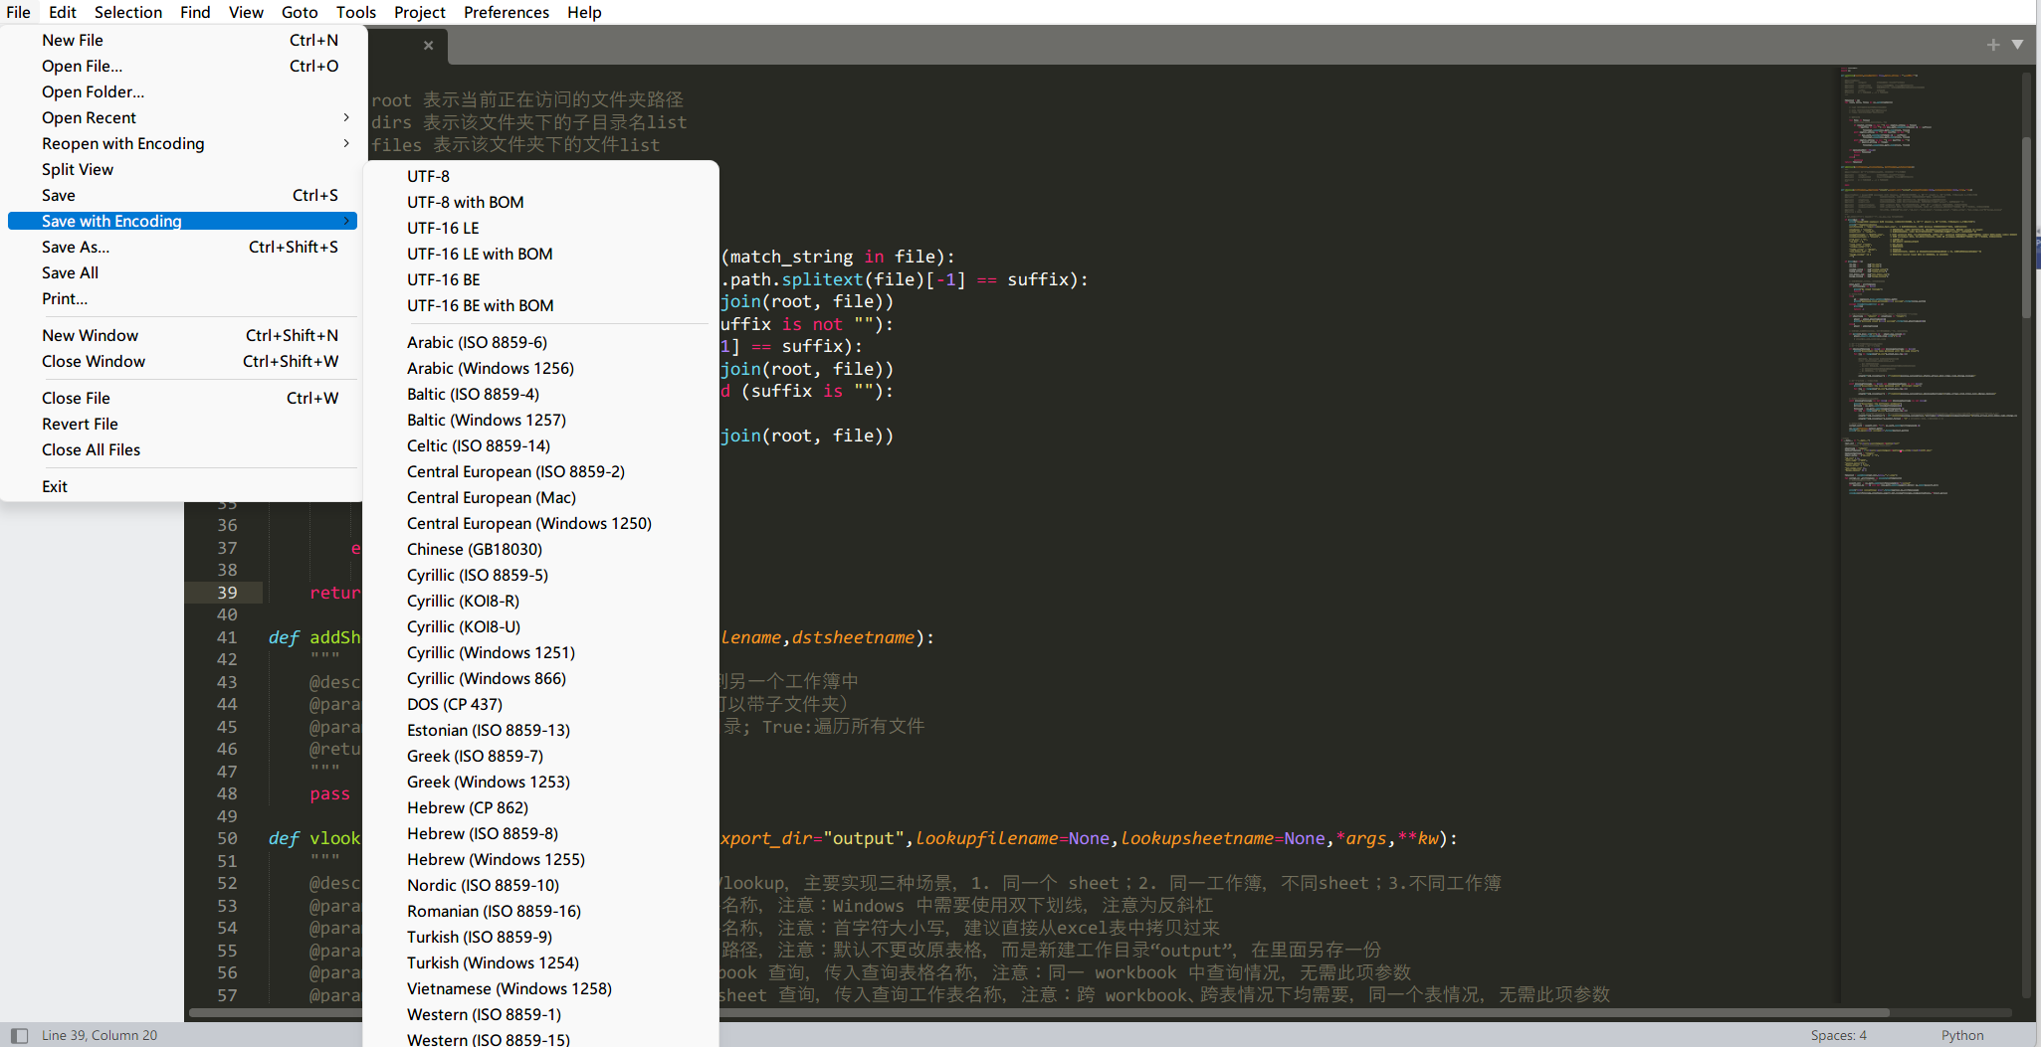
Task: Pick Arabic (Windows 1256) encoding
Action: tap(540, 368)
